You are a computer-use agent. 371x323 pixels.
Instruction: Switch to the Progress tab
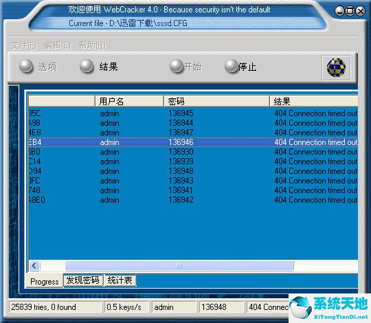click(x=45, y=281)
